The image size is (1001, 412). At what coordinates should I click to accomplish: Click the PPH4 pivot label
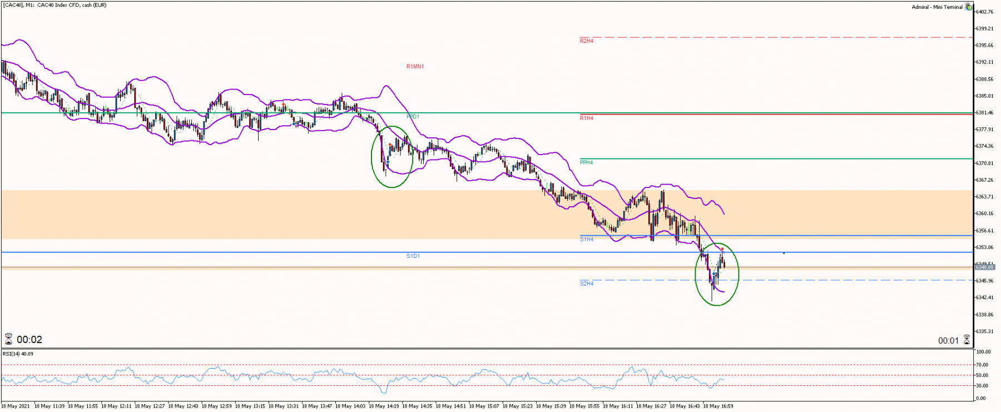[586, 162]
